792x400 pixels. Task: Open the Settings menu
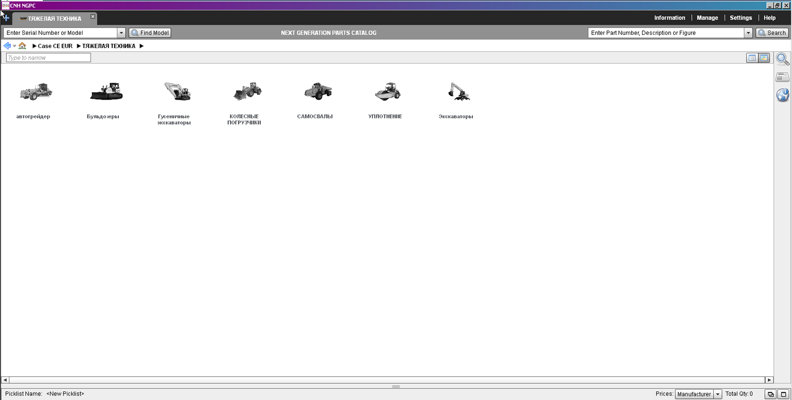tap(740, 18)
